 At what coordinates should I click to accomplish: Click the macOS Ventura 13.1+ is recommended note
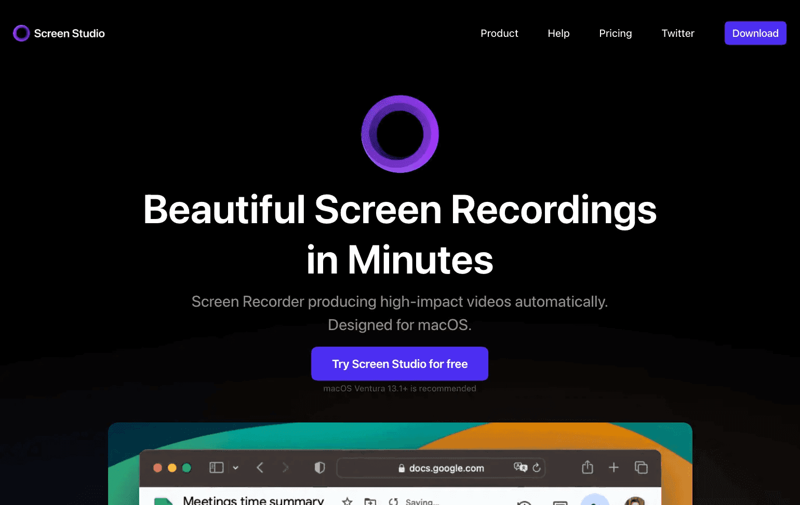[x=399, y=389]
